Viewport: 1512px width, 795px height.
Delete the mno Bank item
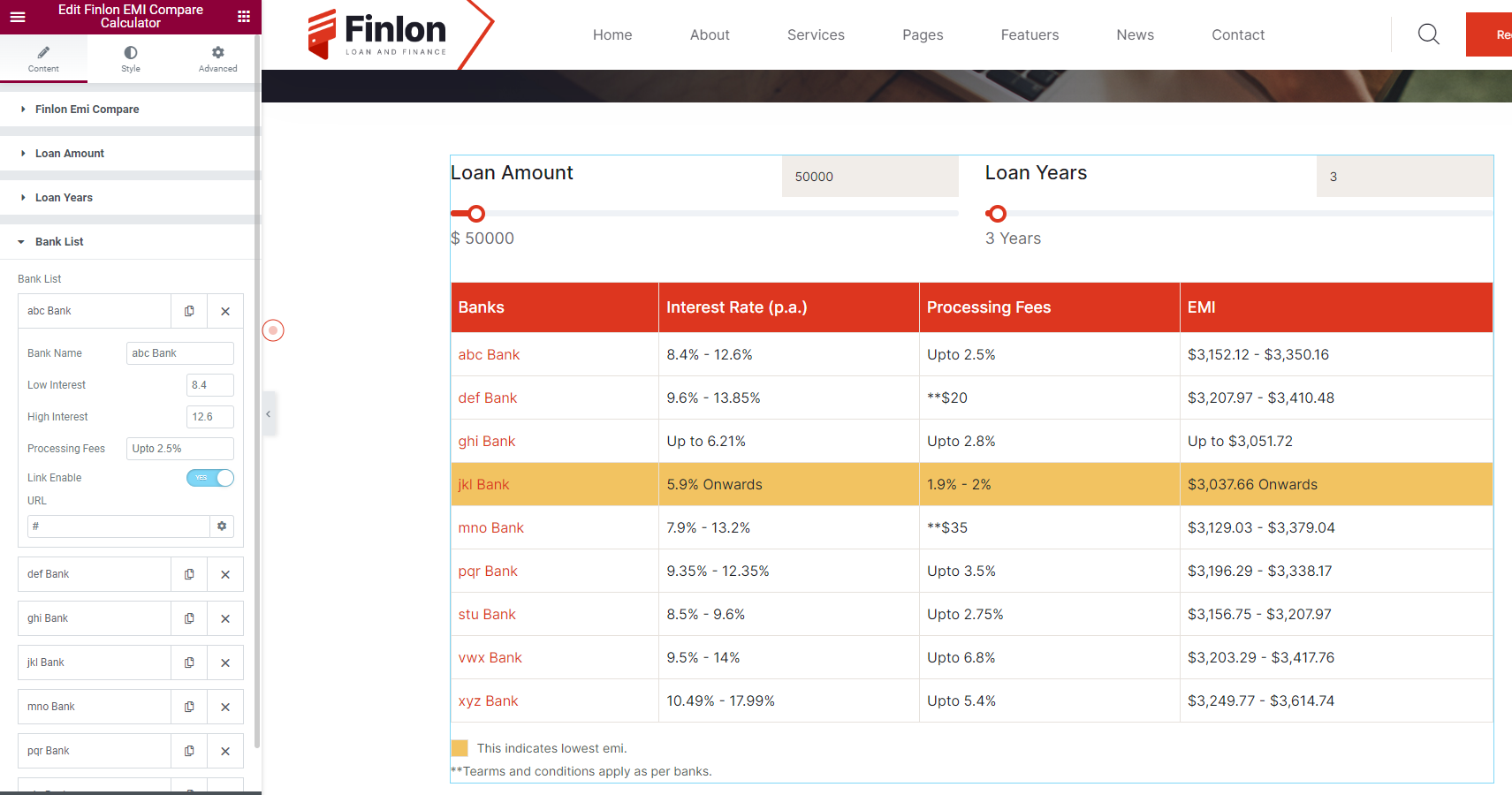point(225,708)
